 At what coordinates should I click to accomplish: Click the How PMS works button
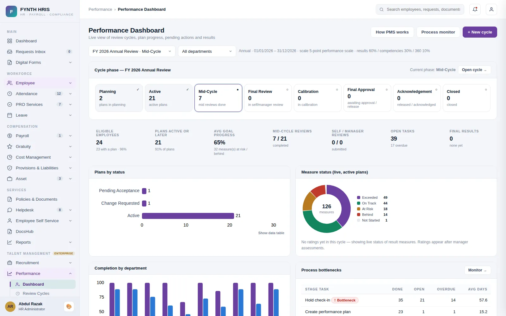392,32
